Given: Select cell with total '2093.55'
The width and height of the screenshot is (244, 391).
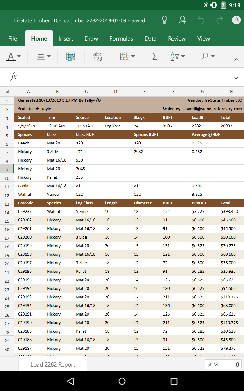Looking at the screenshot, I should point(230,126).
